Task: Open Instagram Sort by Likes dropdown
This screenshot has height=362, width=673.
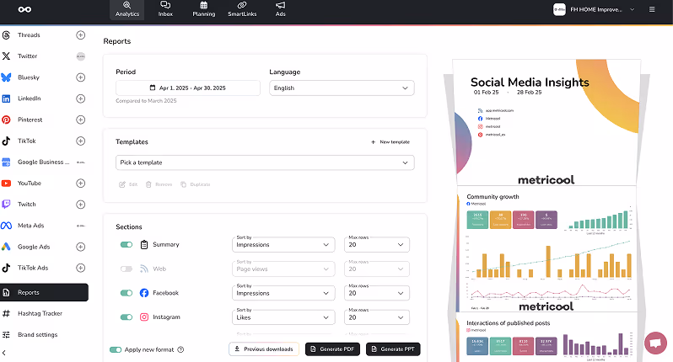Action: coord(283,317)
